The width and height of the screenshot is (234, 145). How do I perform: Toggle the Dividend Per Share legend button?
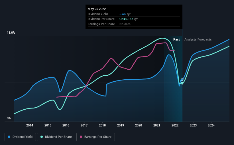click(56, 137)
